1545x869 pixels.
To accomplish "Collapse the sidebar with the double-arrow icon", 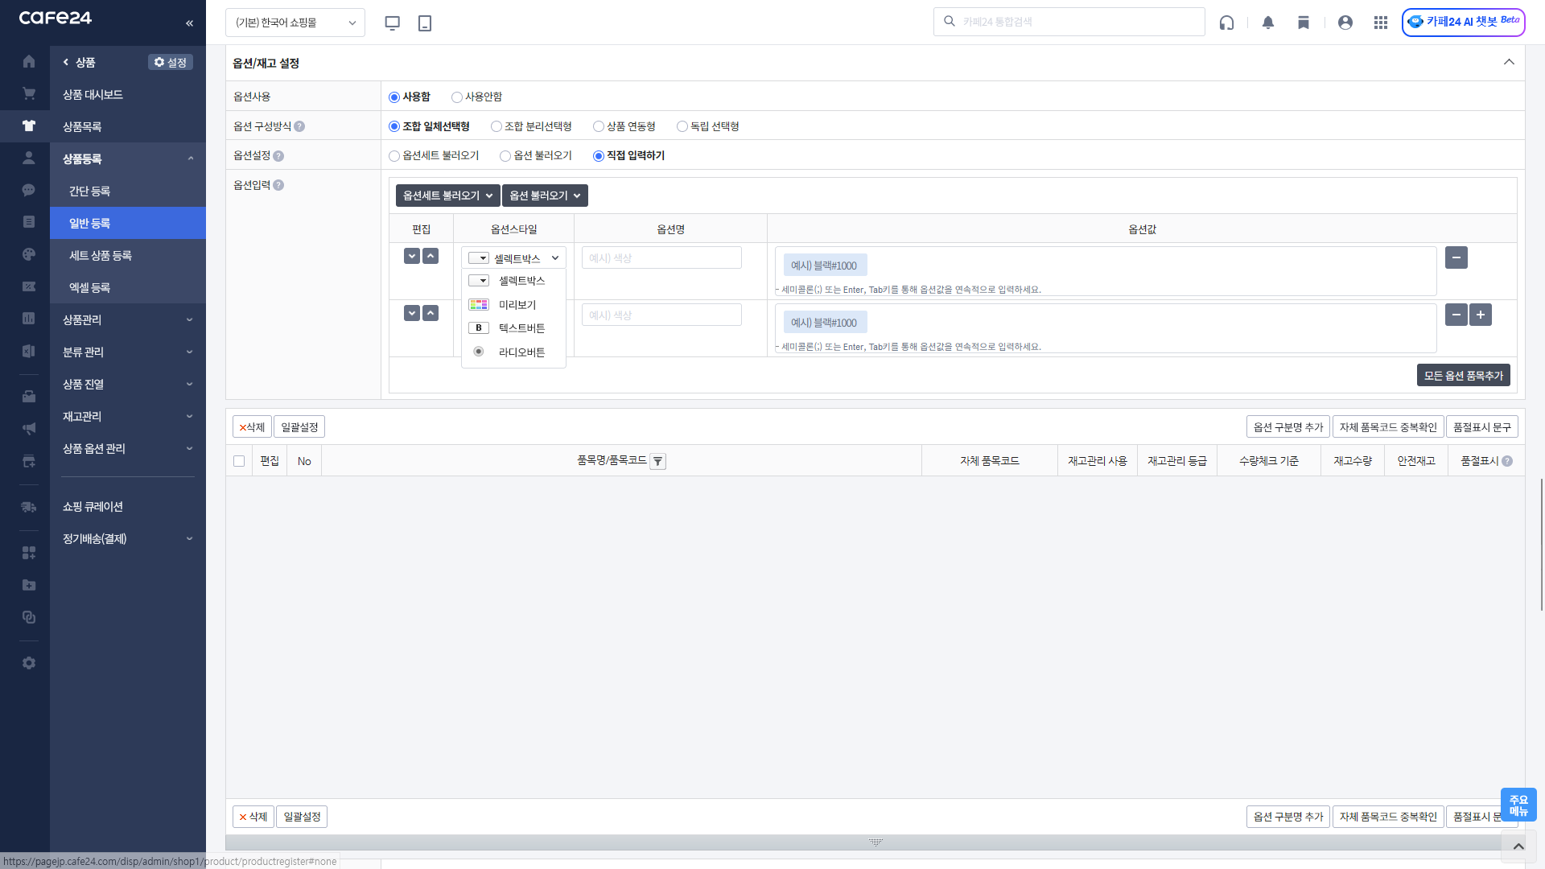I will 189,23.
